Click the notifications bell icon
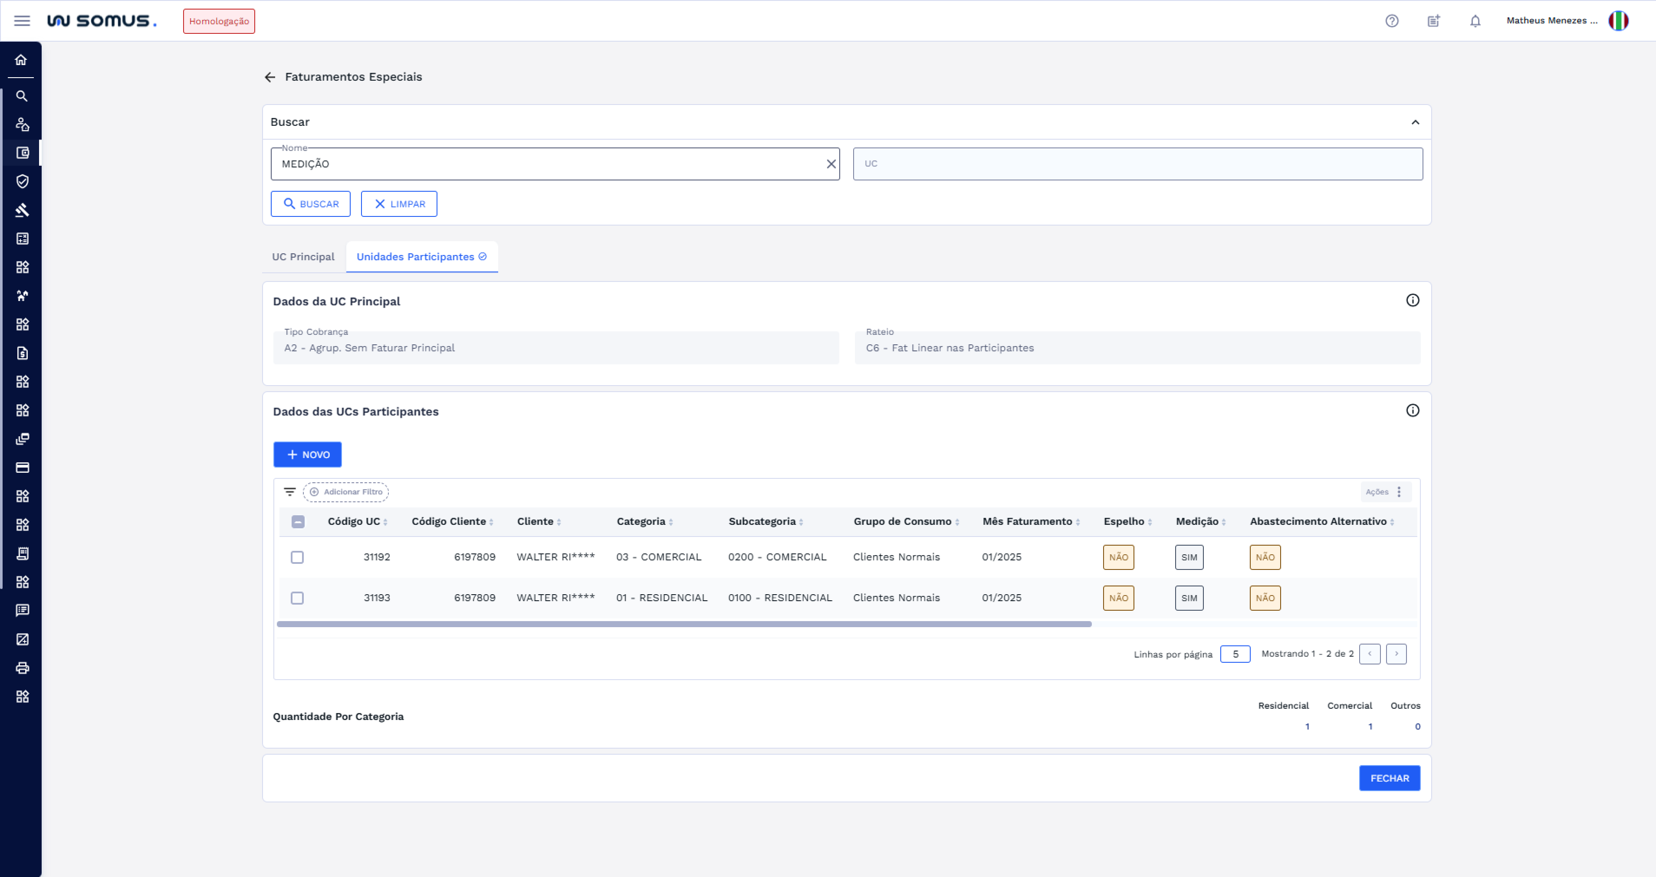The image size is (1656, 877). tap(1475, 21)
